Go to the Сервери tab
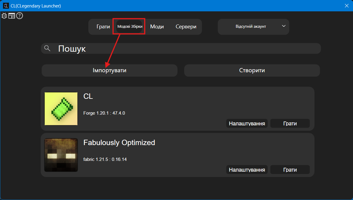 pyautogui.click(x=186, y=27)
